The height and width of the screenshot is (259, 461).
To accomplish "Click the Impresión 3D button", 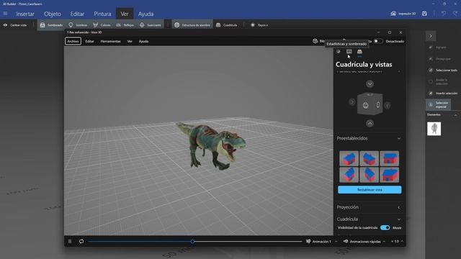I will pos(403,14).
